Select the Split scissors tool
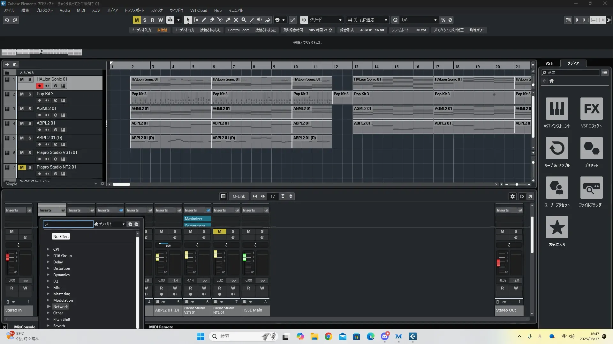This screenshot has width=613, height=344. [220, 20]
